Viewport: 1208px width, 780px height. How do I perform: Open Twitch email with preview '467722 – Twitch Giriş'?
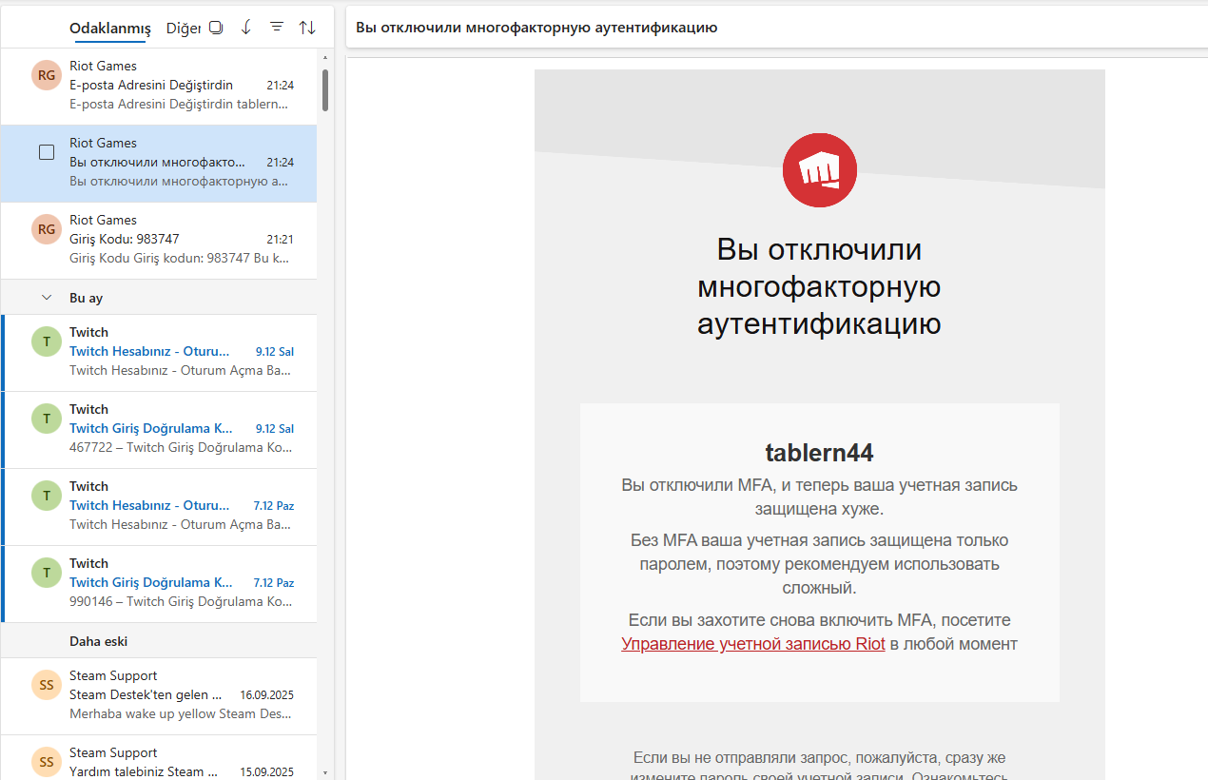(159, 430)
